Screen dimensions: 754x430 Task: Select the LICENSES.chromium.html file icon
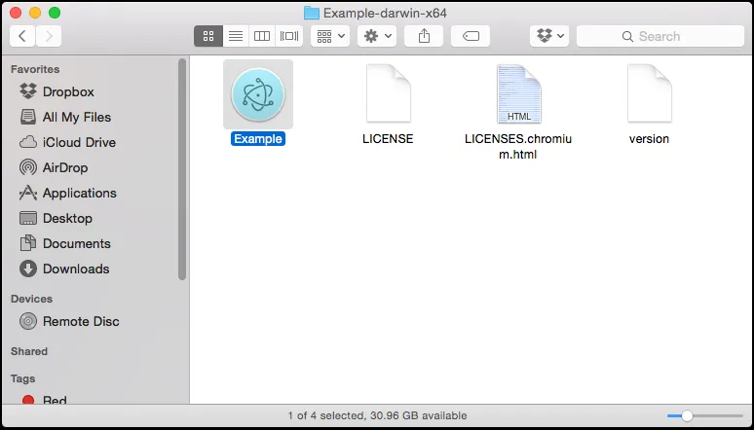[519, 93]
